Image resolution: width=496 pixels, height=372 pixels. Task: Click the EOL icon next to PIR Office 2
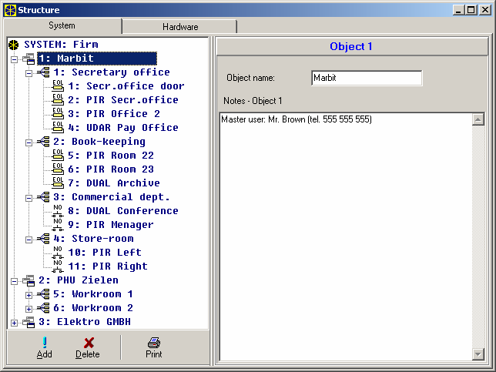[x=58, y=114]
